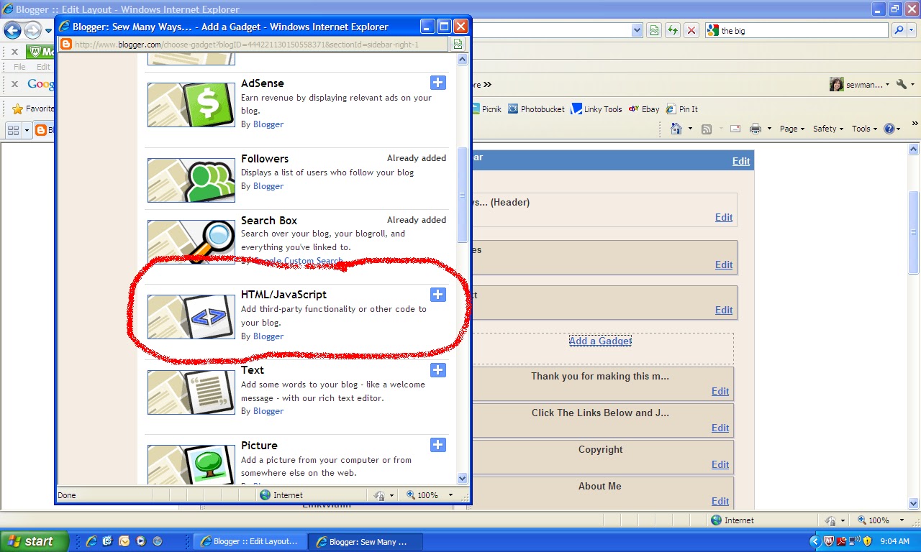The image size is (921, 552).
Task: Click the browser Forward arrow button
Action: (x=32, y=30)
